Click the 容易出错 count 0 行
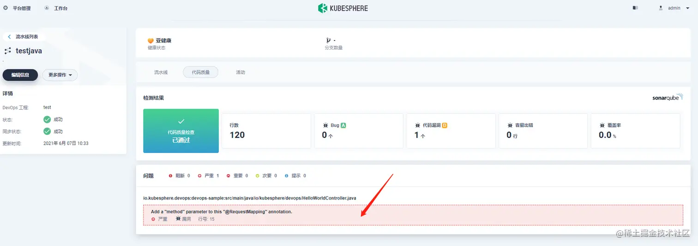The width and height of the screenshot is (698, 246). tap(512, 135)
